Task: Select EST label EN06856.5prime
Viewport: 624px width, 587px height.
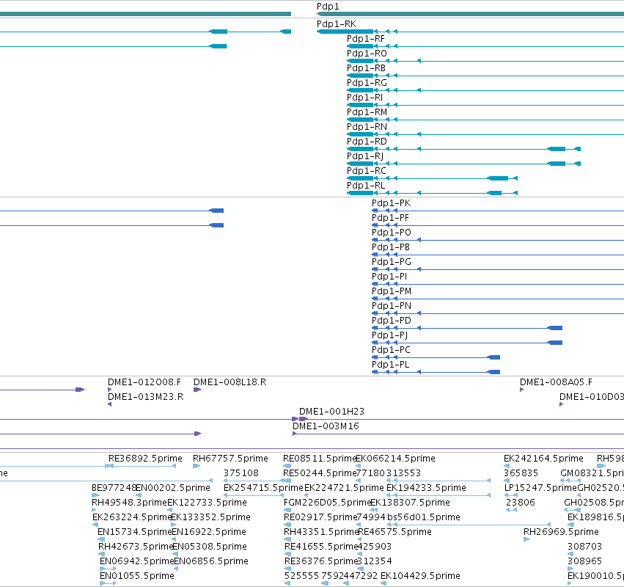Action: (x=211, y=561)
